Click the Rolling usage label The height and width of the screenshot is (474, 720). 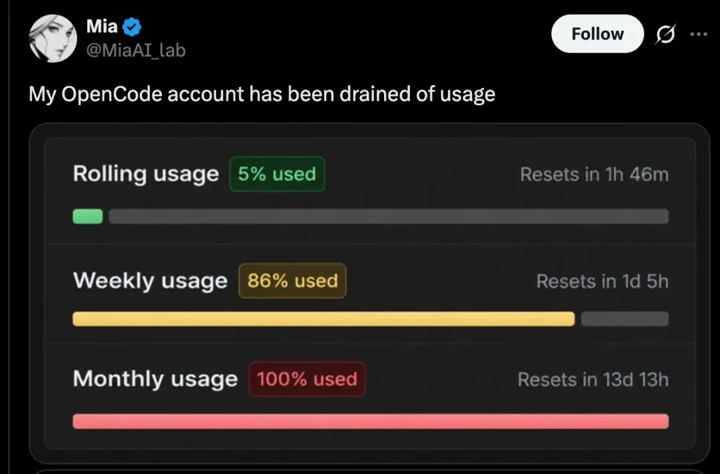(146, 174)
